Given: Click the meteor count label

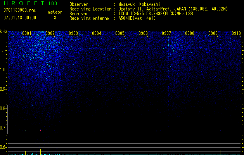Looking at the screenshot, I should coord(55,12).
